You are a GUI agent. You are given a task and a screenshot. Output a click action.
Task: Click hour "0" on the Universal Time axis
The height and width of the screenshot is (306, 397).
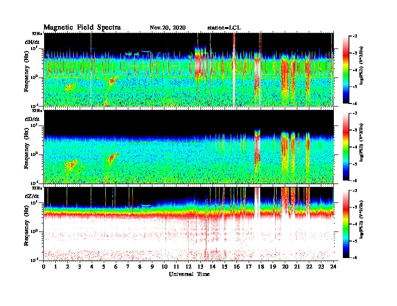tap(44, 266)
